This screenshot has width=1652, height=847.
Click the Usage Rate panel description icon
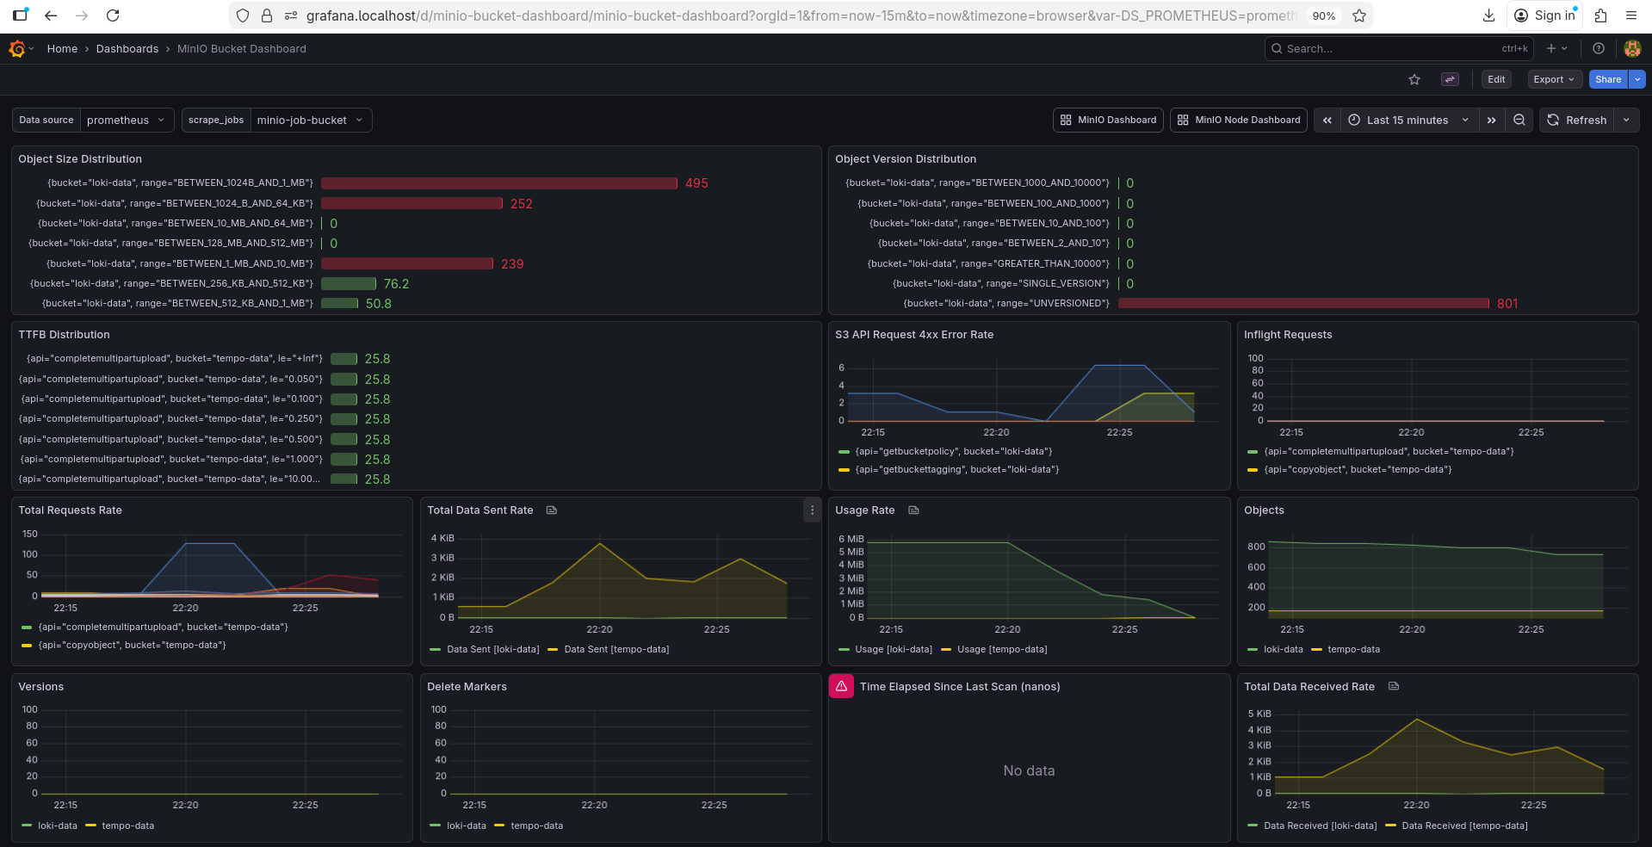tap(913, 510)
